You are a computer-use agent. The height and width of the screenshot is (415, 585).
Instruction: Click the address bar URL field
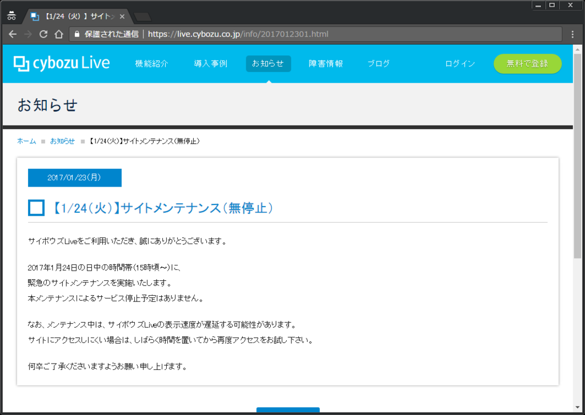point(315,34)
